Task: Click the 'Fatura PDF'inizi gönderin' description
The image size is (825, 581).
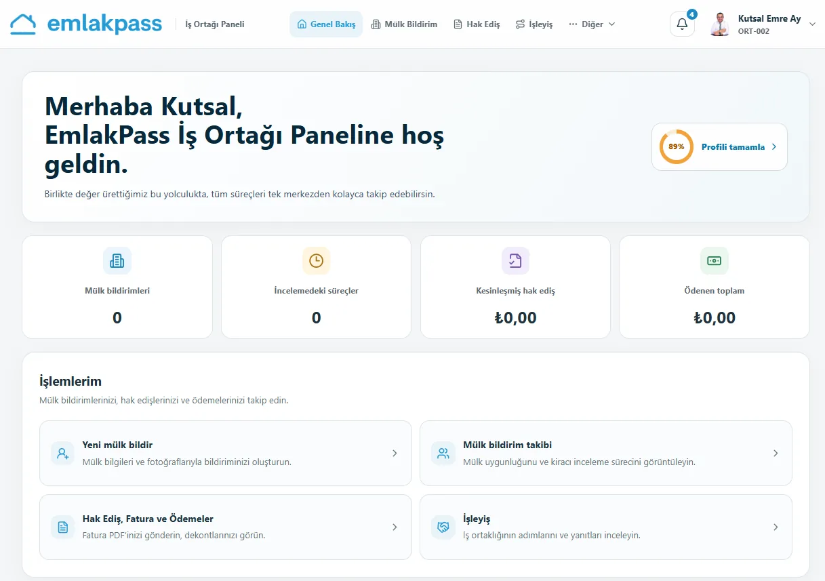Action: tap(174, 535)
